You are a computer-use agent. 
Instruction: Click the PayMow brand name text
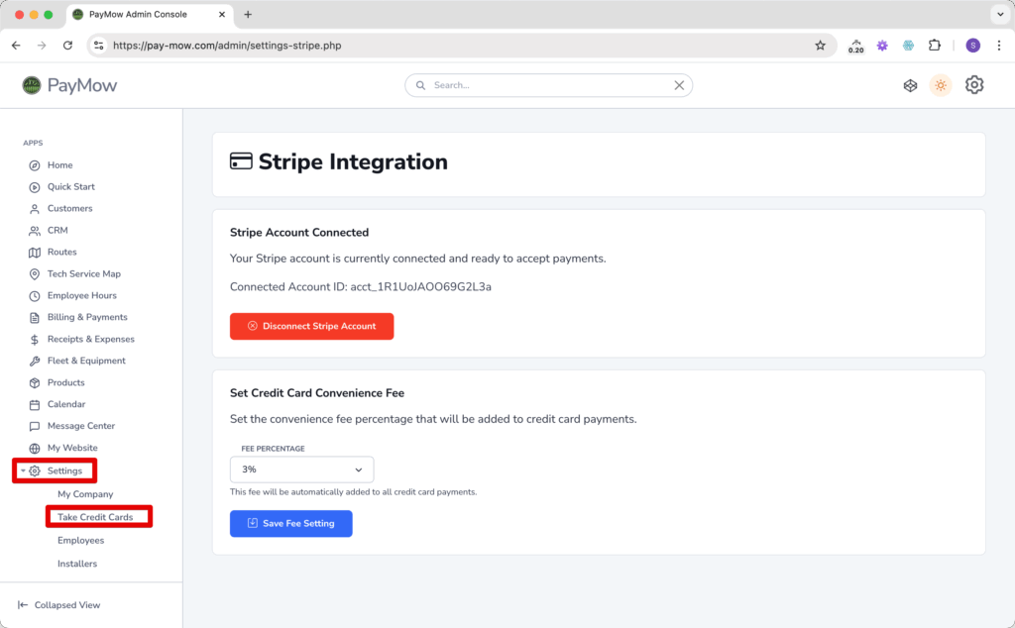tap(82, 85)
